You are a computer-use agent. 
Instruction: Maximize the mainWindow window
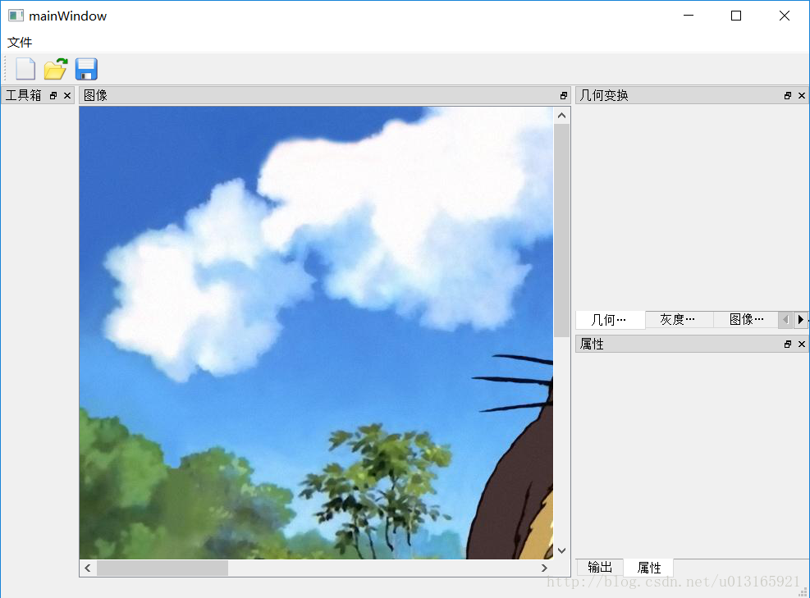[x=736, y=16]
